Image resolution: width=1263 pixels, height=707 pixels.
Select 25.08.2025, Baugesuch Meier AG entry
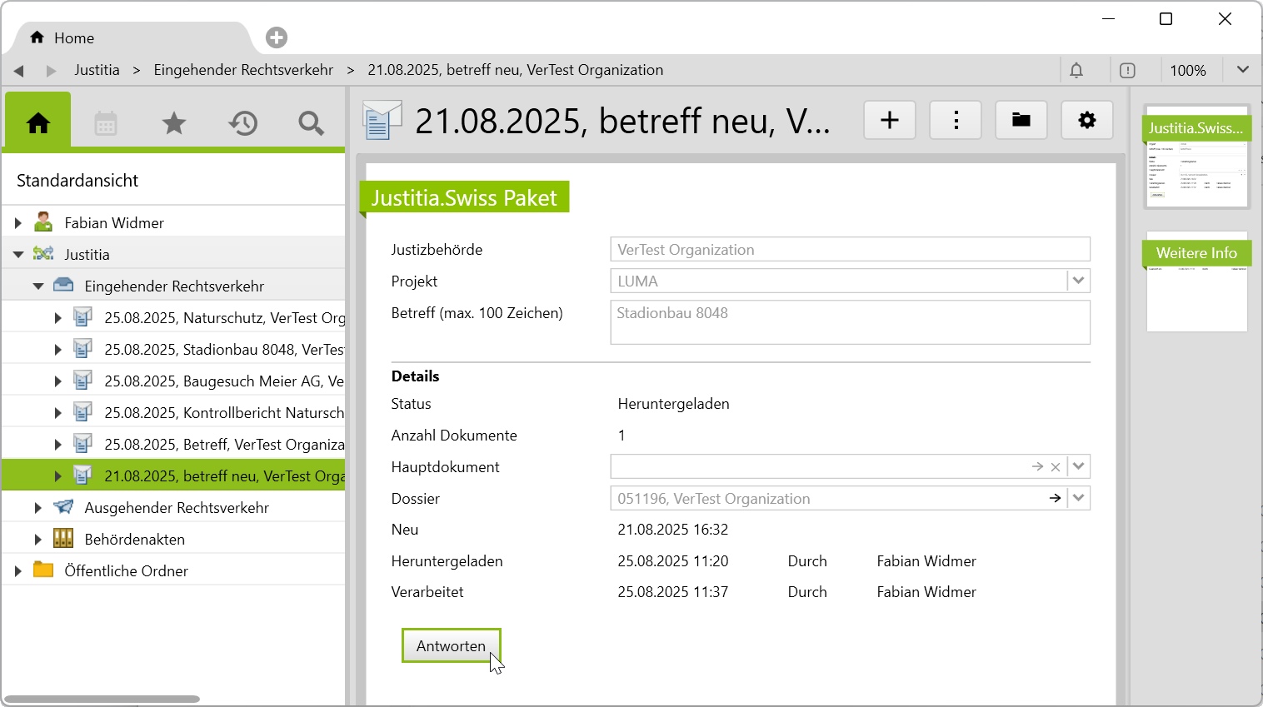pos(173,381)
